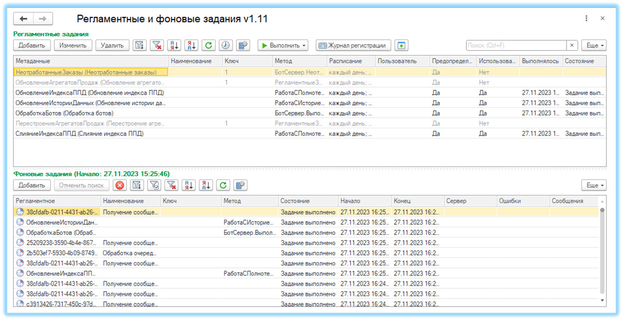The image size is (623, 320).
Task: Click job icon of 2b503ef7-5930 row
Action: tap(20, 253)
